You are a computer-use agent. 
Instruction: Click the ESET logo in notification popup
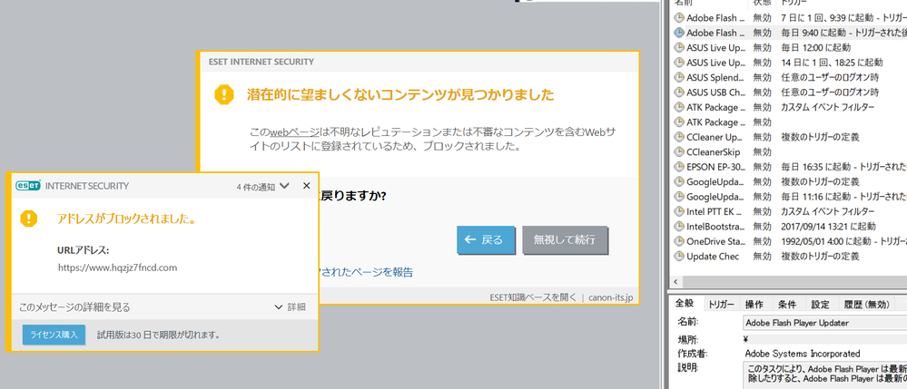pos(29,186)
